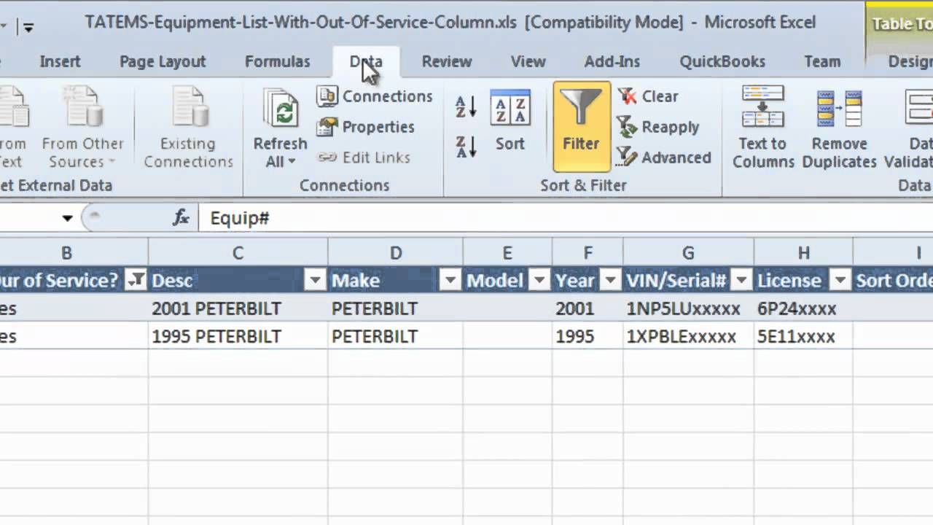Click the Edit Links button
This screenshot has width=933, height=525.
pos(364,157)
